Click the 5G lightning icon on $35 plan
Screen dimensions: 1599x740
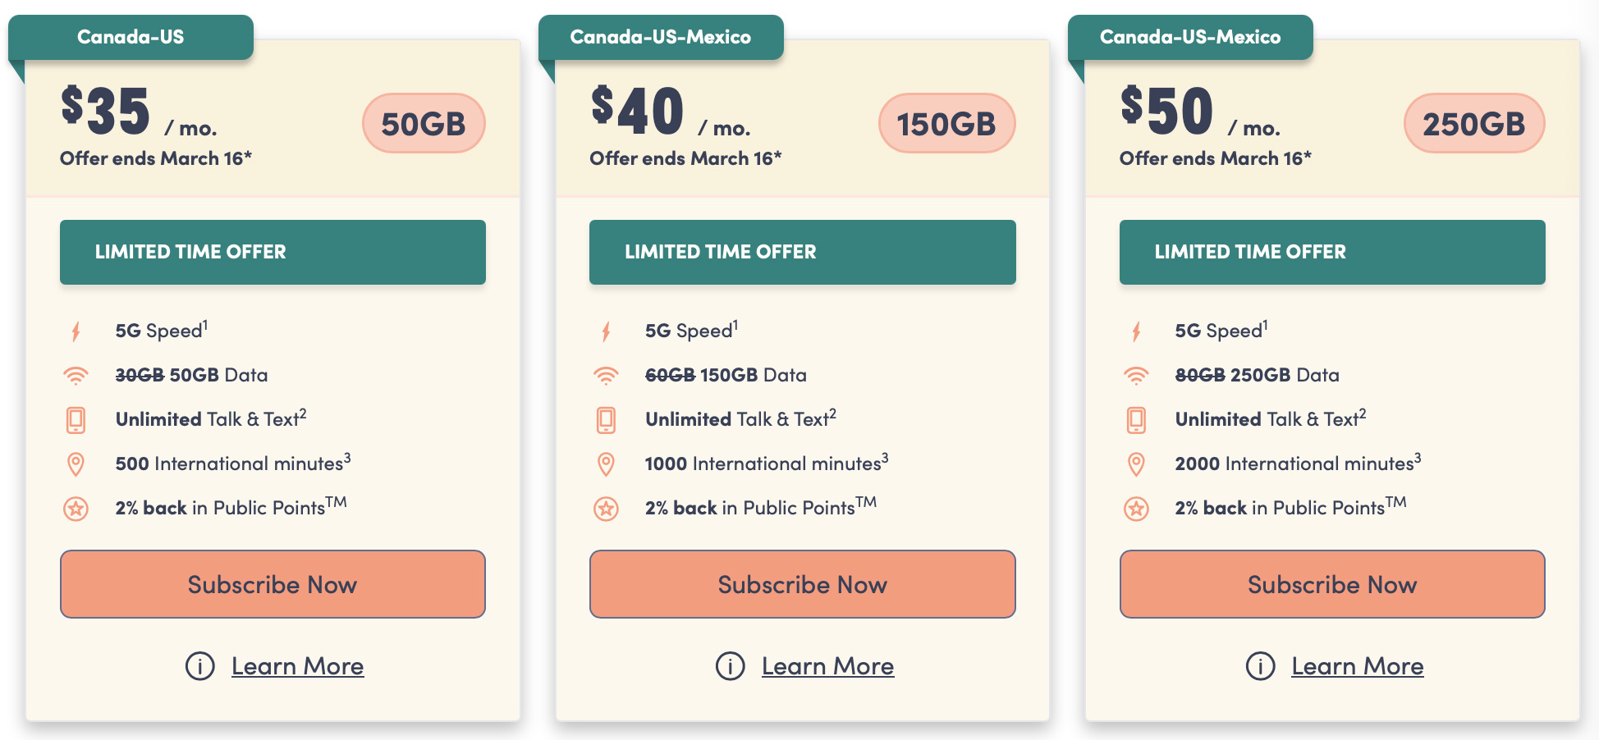[x=76, y=330]
